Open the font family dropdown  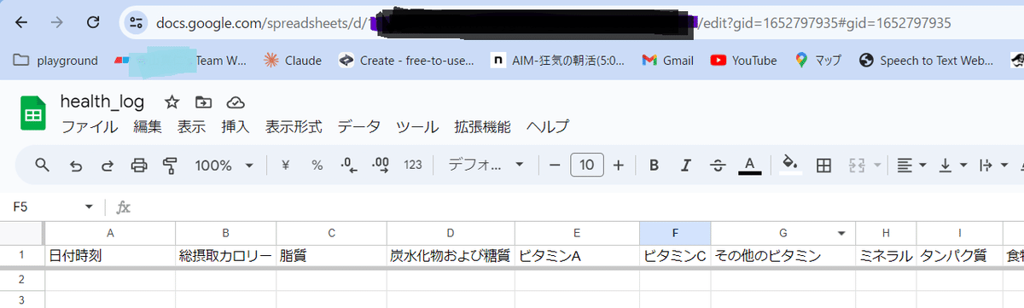[x=486, y=166]
